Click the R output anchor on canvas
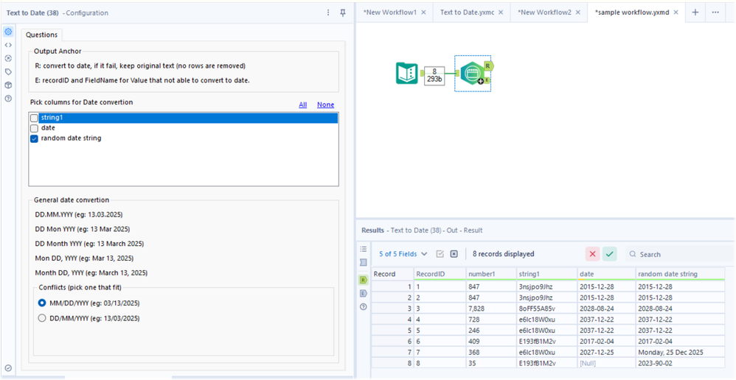 click(x=487, y=66)
